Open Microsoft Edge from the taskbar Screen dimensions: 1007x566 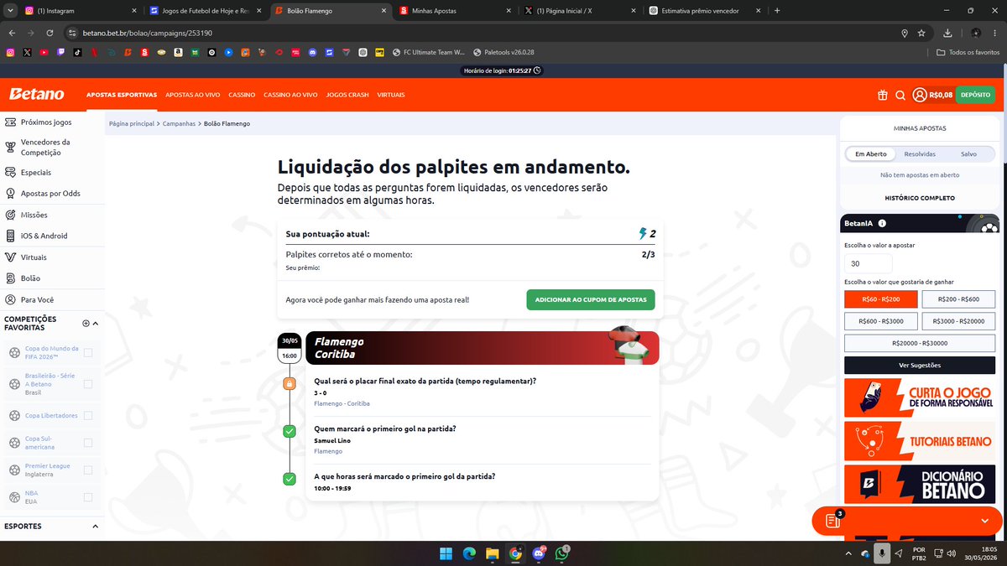(469, 553)
